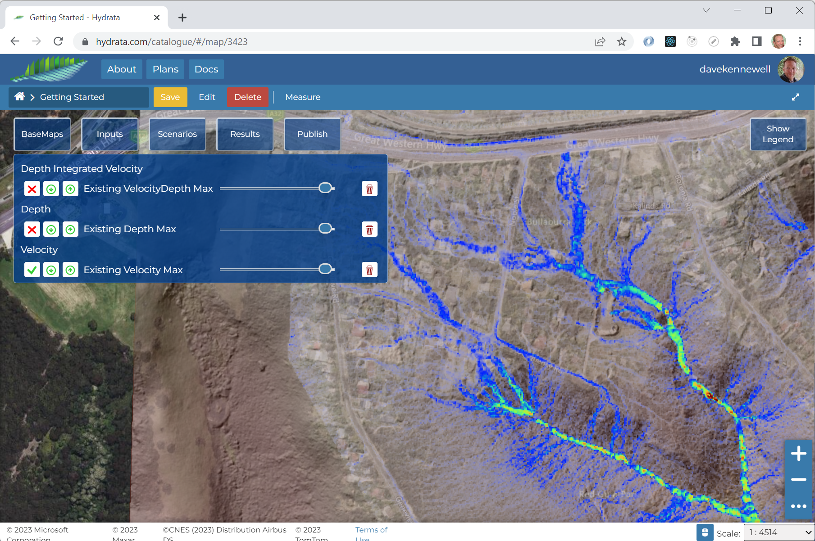
Task: Move Existing Depth Max layer down
Action: 51,230
